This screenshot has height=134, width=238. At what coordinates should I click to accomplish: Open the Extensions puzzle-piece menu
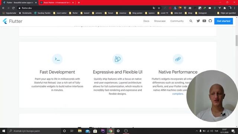(x=225, y=8)
